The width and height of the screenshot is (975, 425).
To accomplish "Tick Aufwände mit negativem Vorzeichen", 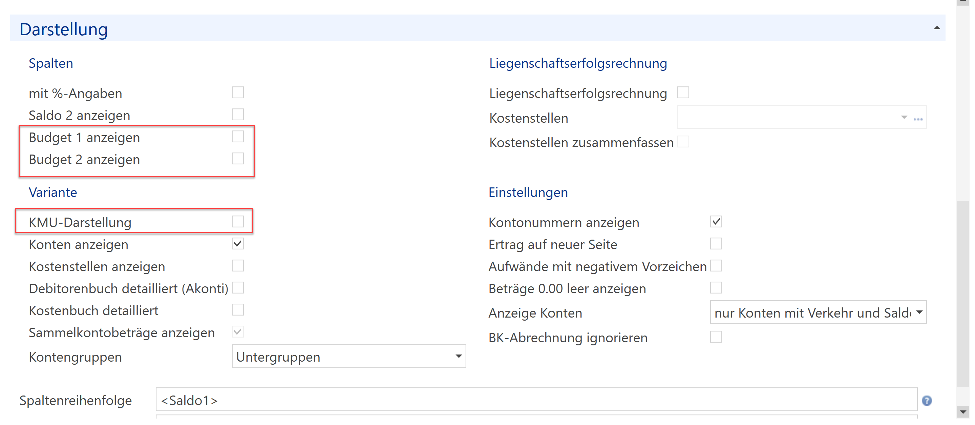I will pos(716,265).
